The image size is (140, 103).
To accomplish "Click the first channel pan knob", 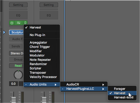I will point(18,75).
